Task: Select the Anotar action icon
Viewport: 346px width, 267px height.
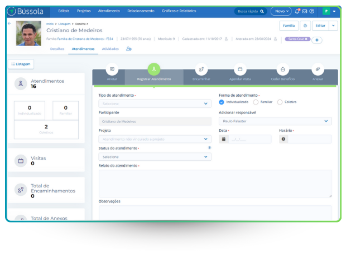Action: pos(112,70)
